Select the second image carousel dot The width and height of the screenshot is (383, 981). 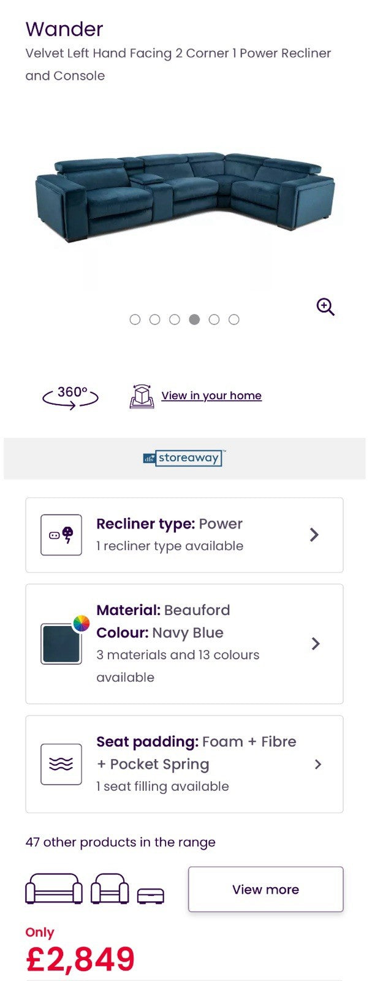coord(155,319)
